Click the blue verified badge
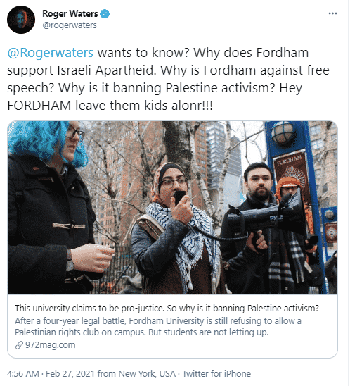The width and height of the screenshot is (350, 386). (x=105, y=14)
